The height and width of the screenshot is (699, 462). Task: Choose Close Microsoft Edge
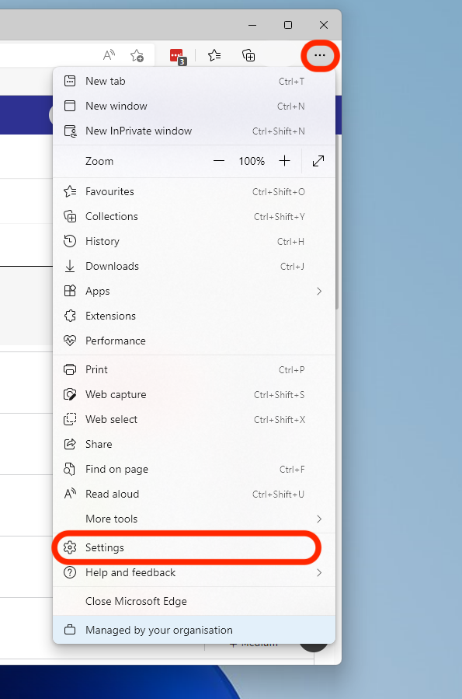(194, 601)
